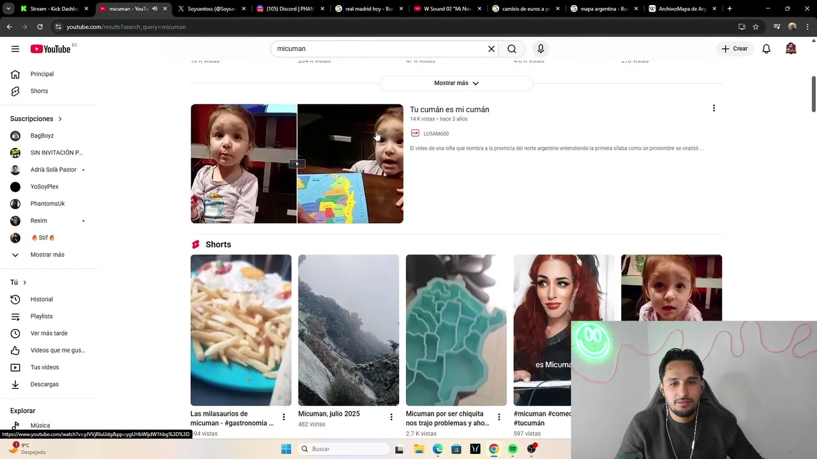Viewport: 817px width, 459px height.
Task: Switch to Archivo:Mapa de Argentina tab
Action: coord(682,9)
